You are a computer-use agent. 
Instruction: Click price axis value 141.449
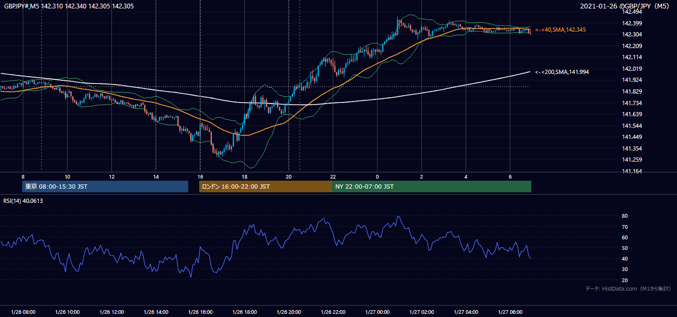pyautogui.click(x=631, y=137)
